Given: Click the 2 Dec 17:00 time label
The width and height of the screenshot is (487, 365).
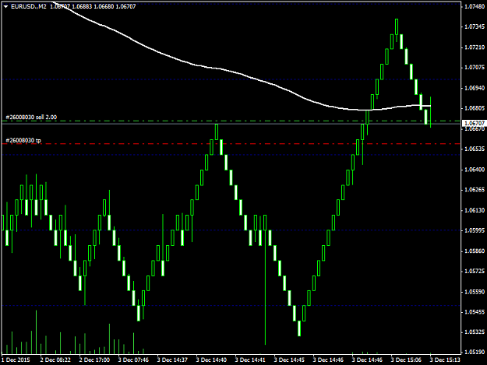Looking at the screenshot, I should pos(94,360).
